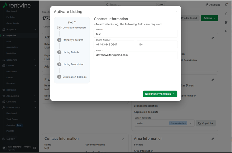Open Marketing in the sidebar
This screenshot has height=153, width=232.
(x=11, y=53)
